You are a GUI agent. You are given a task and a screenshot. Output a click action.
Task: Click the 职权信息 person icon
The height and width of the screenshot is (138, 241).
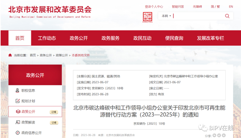(x=17, y=90)
